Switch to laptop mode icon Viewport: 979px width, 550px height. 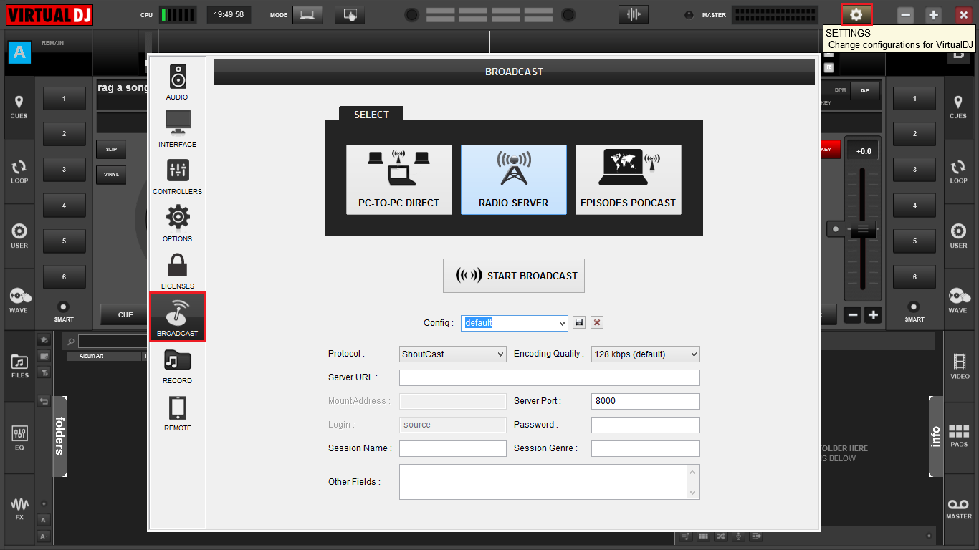click(x=307, y=14)
